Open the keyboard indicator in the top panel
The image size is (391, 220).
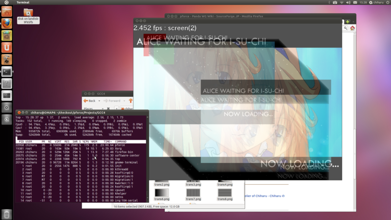pos(335,2)
